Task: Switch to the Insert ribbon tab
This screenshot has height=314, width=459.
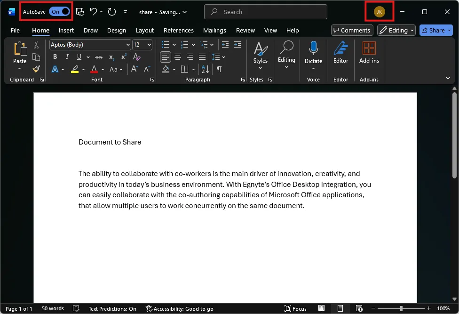Action: click(x=66, y=30)
